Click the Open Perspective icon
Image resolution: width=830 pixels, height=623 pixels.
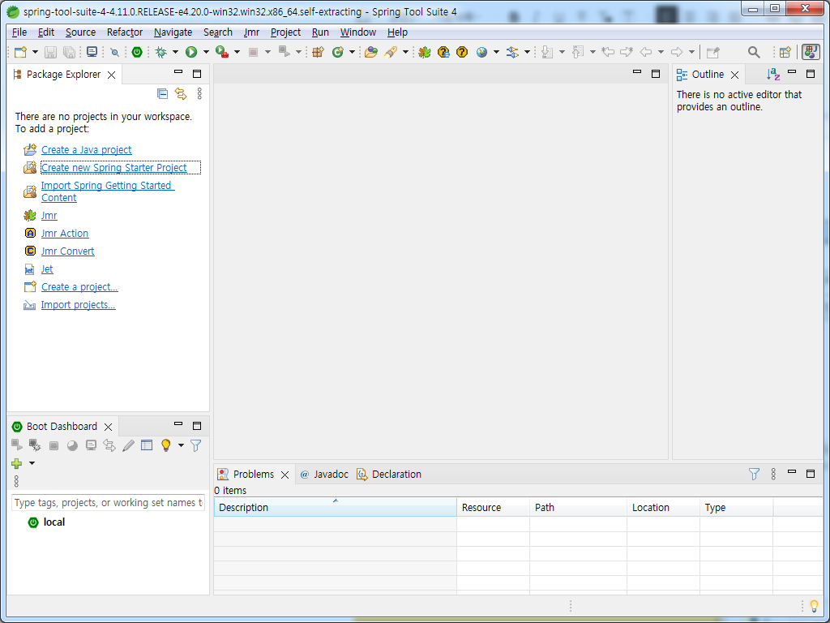pyautogui.click(x=785, y=52)
